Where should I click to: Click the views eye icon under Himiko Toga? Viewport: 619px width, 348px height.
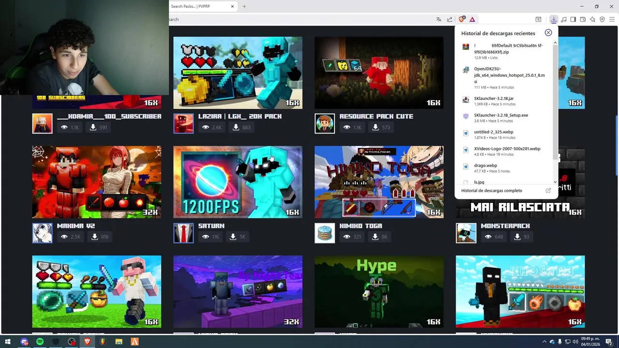[x=347, y=237]
